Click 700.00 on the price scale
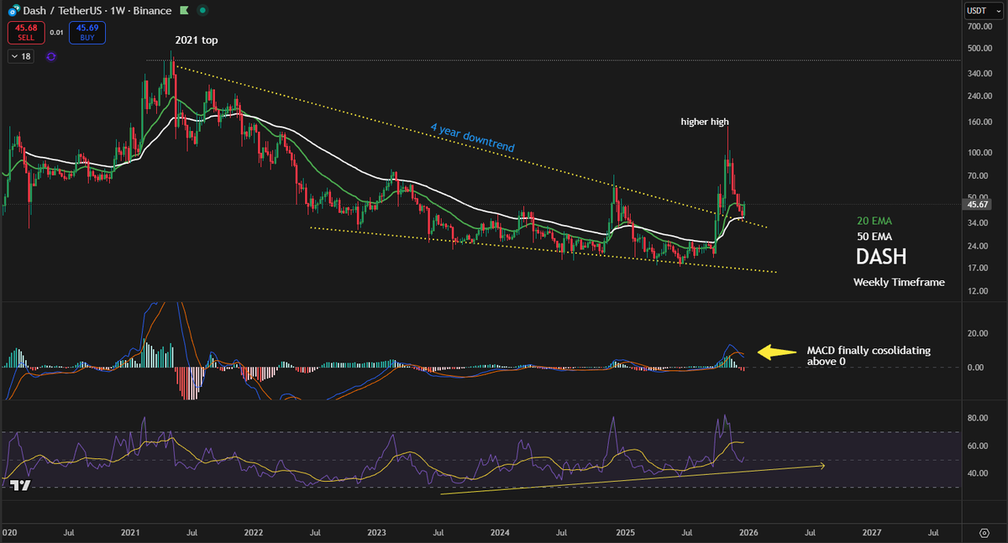1008x543 pixels. (979, 28)
